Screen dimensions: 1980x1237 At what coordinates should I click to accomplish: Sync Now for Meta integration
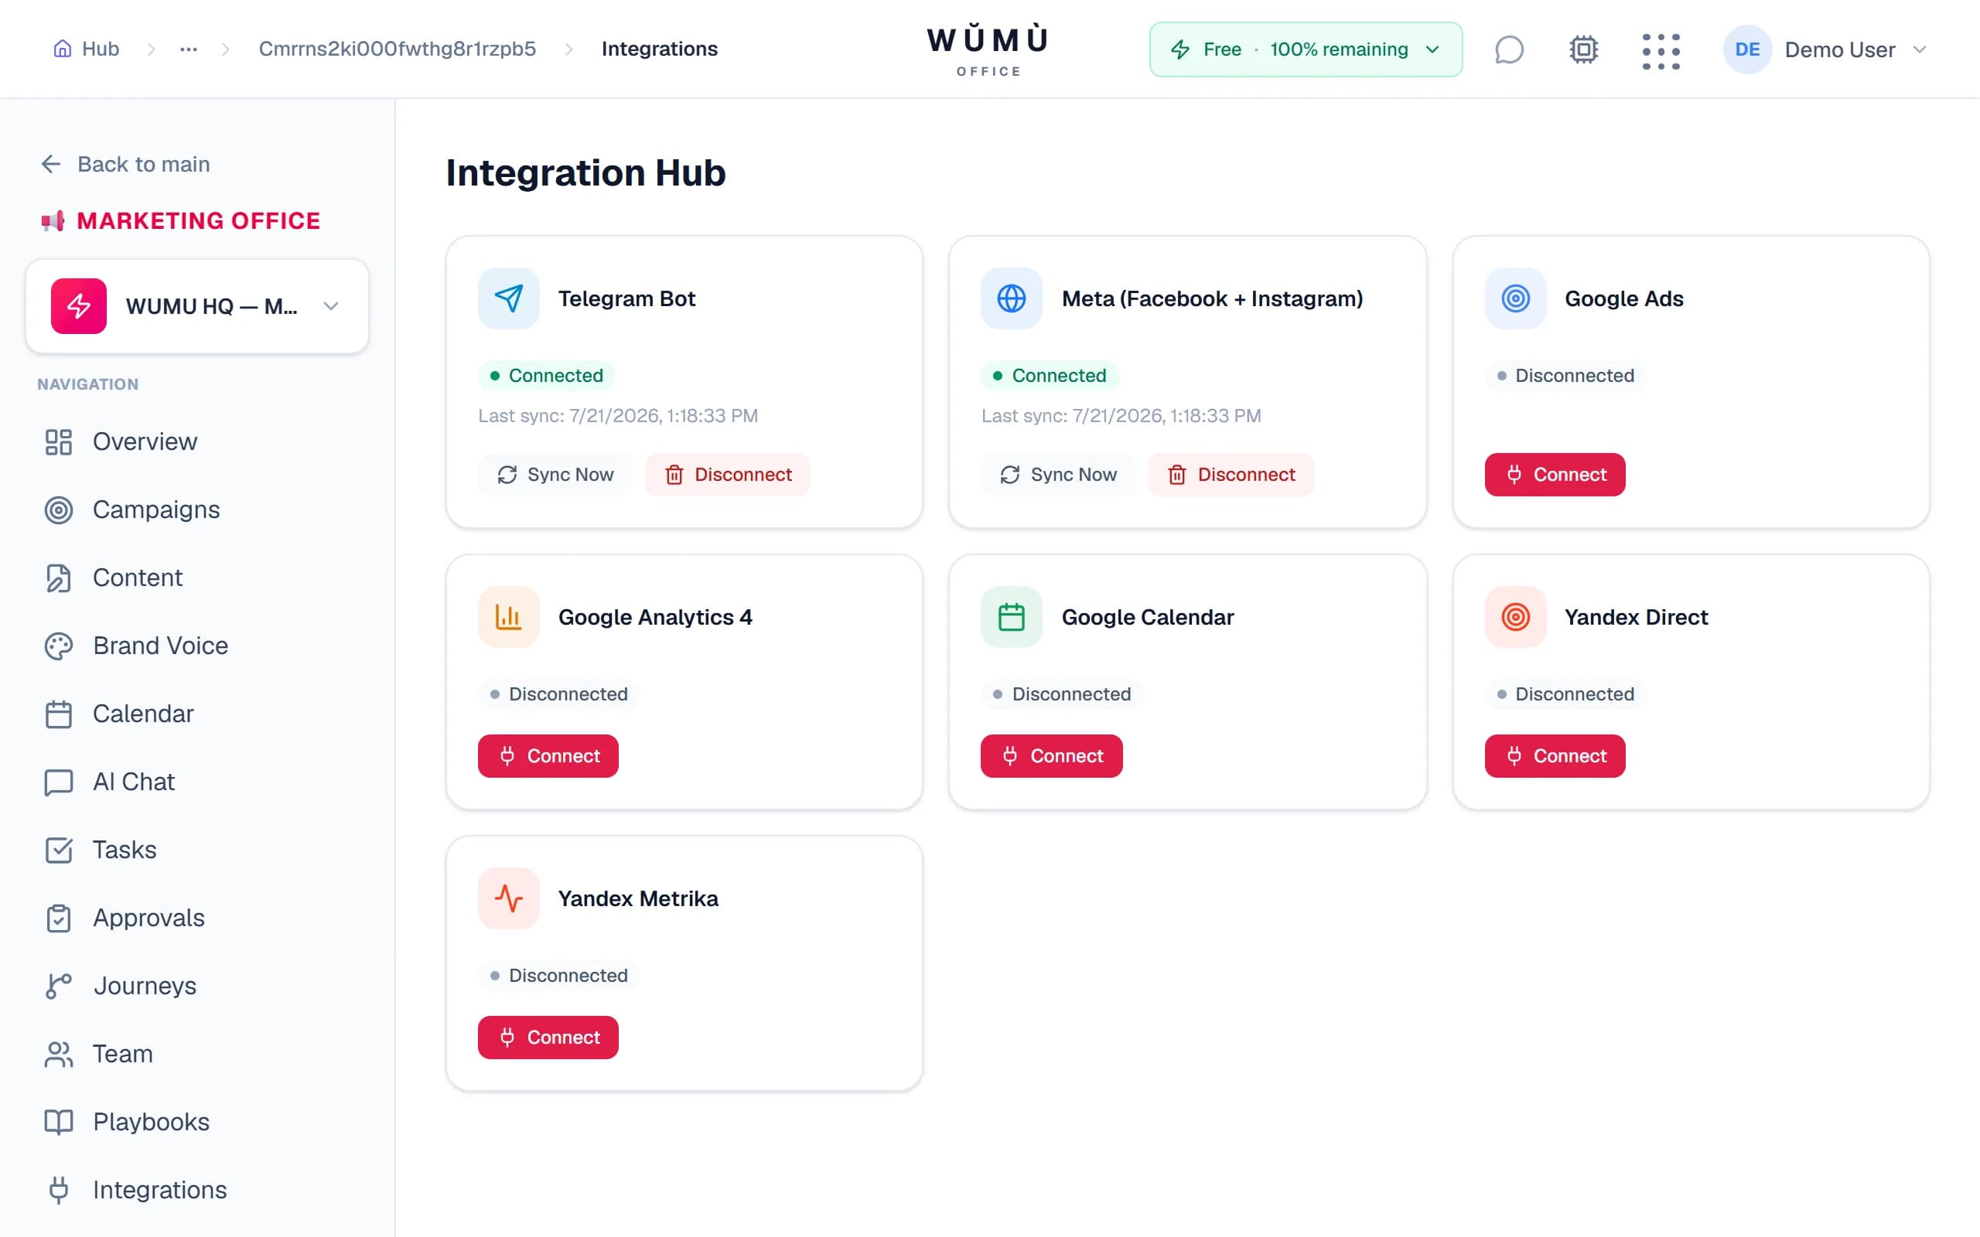(1058, 475)
